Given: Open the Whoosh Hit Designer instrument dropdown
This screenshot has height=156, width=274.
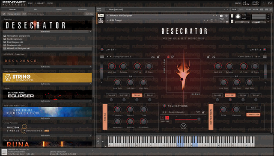Looking at the screenshot, I should [107, 16].
